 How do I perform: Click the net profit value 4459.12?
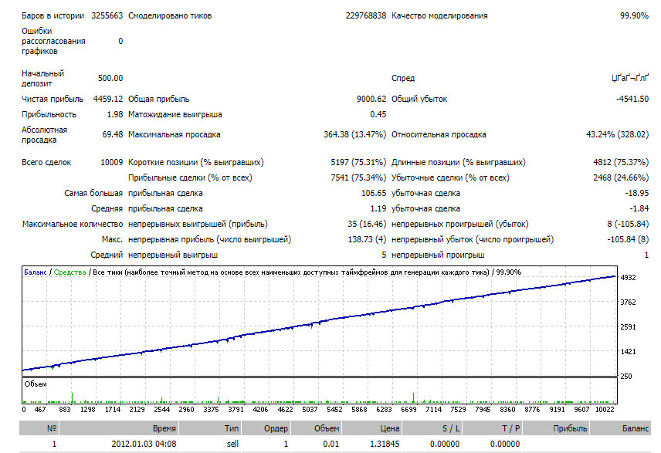tap(108, 99)
